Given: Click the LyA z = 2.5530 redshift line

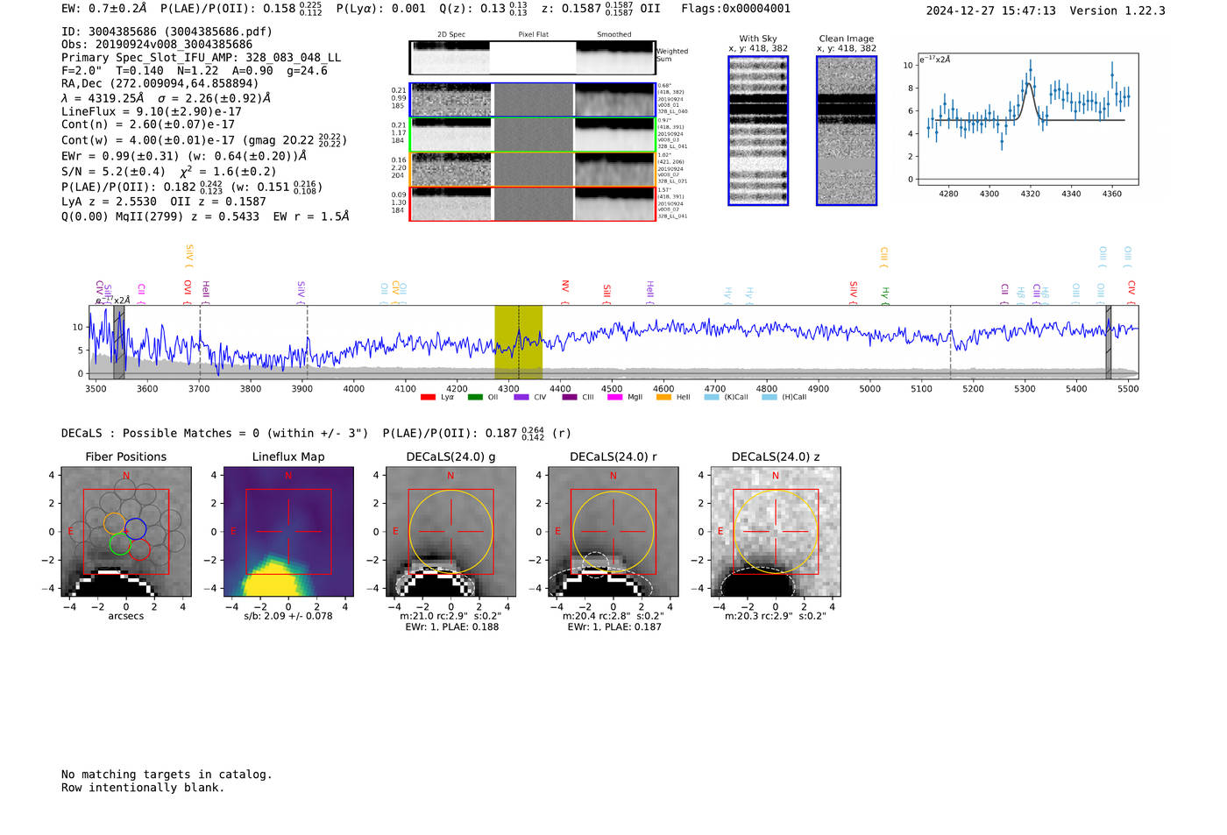Looking at the screenshot, I should 110,202.
